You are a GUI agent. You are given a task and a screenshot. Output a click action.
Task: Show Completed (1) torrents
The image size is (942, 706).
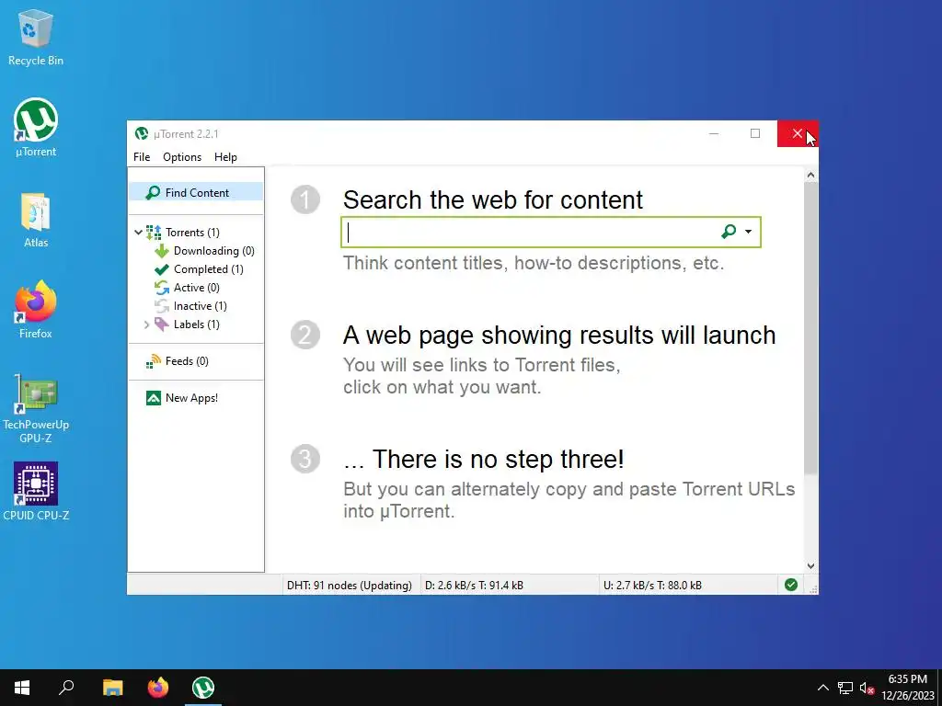(209, 269)
